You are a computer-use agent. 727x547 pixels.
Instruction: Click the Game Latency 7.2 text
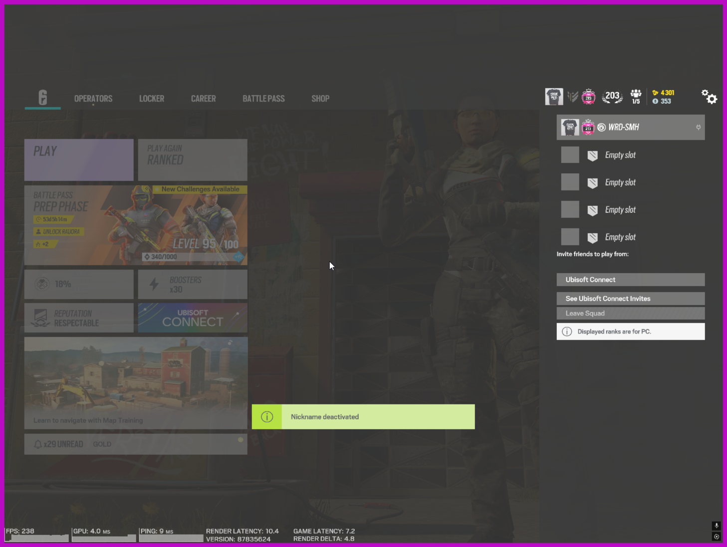324,531
